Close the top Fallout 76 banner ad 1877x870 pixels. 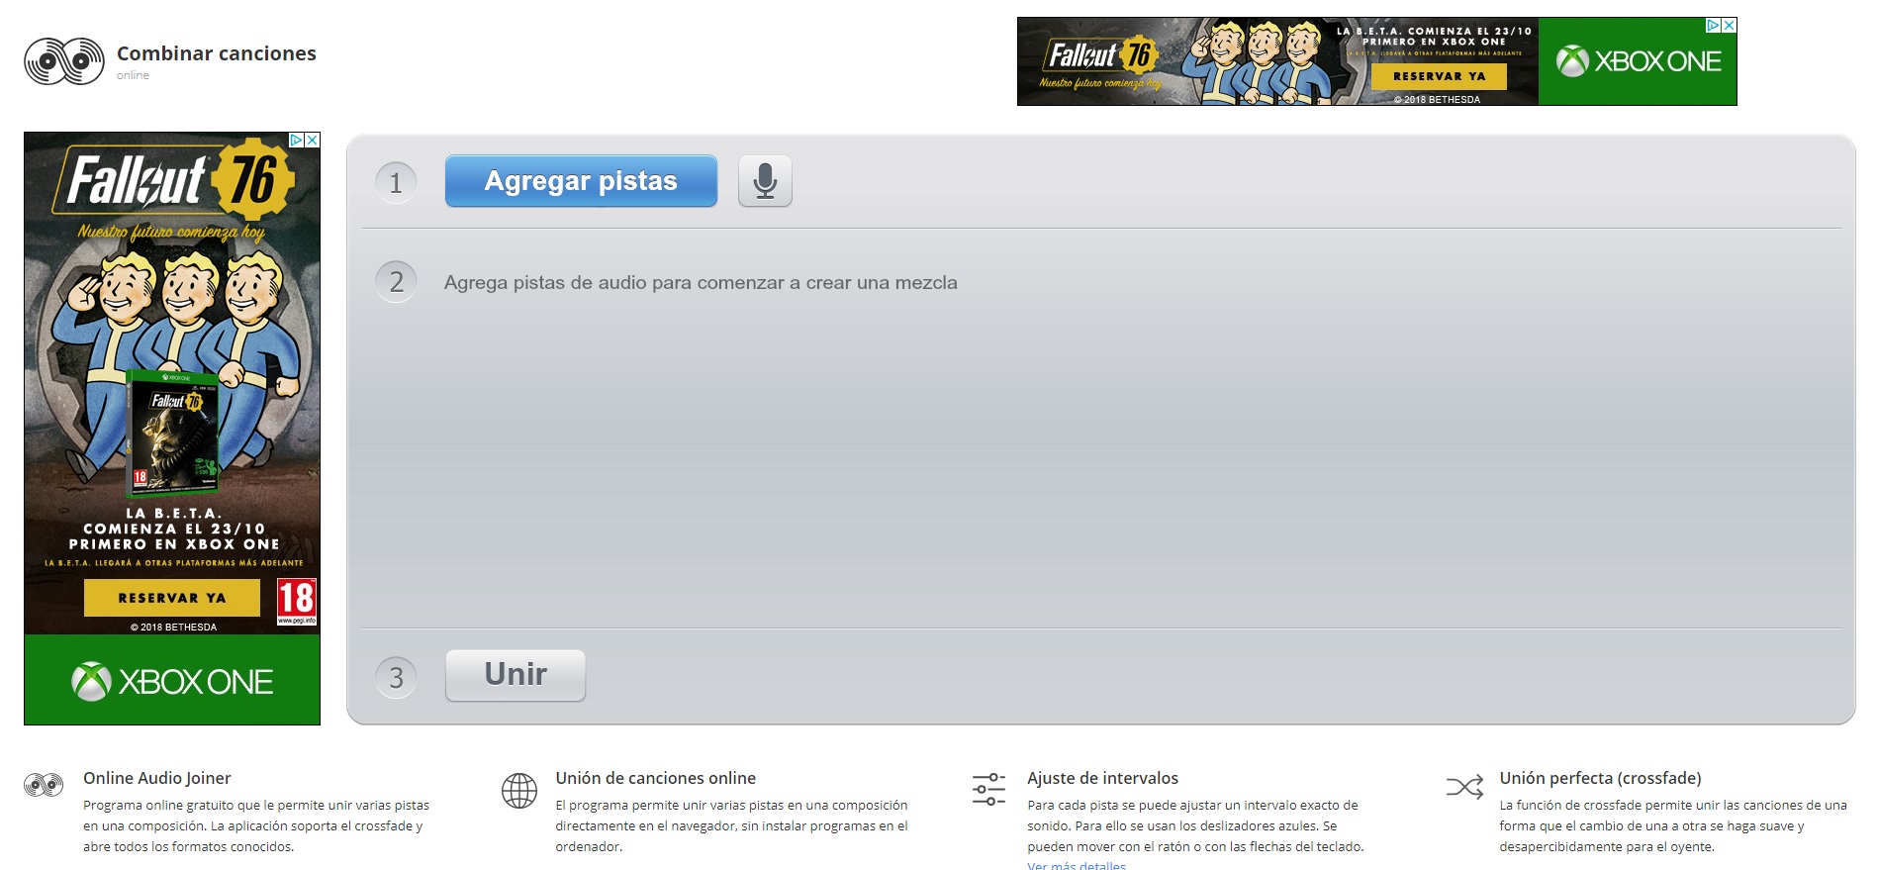pyautogui.click(x=1729, y=26)
